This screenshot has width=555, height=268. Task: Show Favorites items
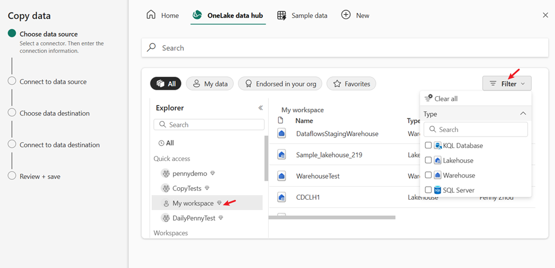coord(351,84)
